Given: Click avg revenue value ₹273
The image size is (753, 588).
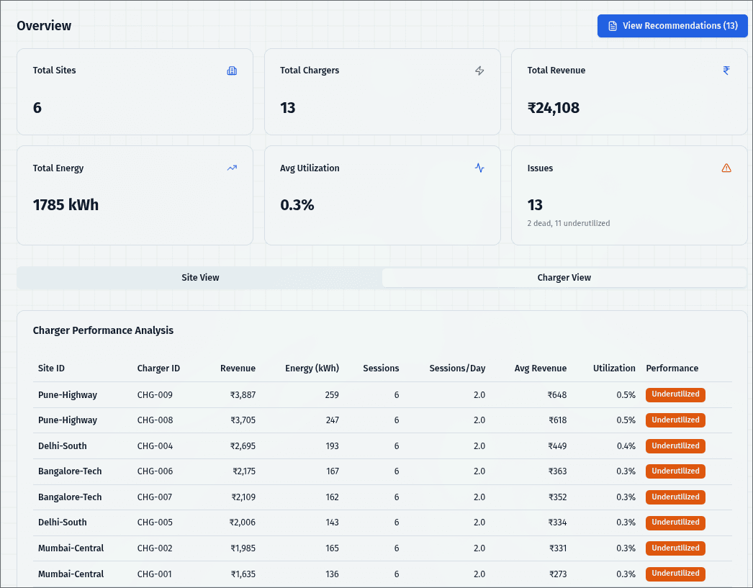Looking at the screenshot, I should [x=557, y=574].
